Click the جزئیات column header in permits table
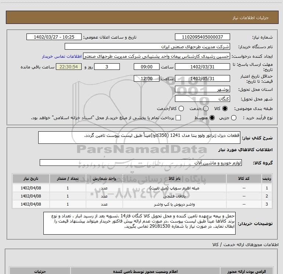 pyautogui.click(x=40, y=271)
